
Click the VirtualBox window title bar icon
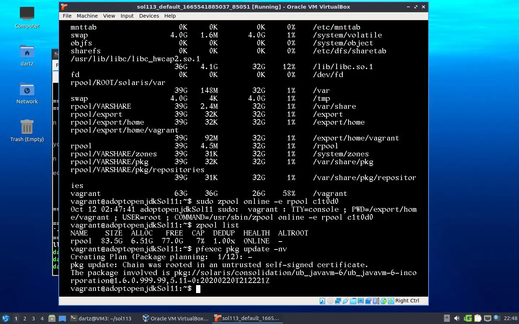click(x=64, y=6)
